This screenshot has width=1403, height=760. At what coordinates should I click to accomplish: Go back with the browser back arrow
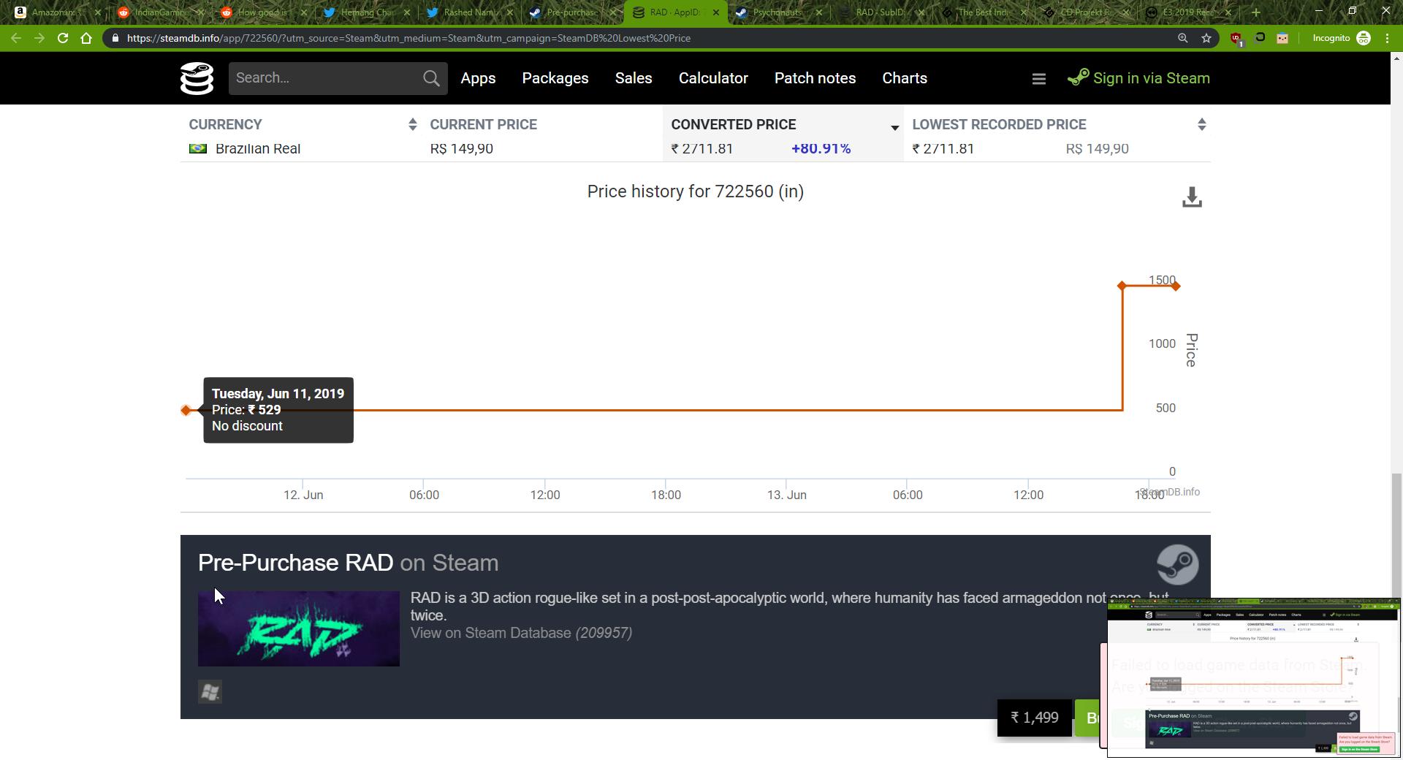point(16,38)
